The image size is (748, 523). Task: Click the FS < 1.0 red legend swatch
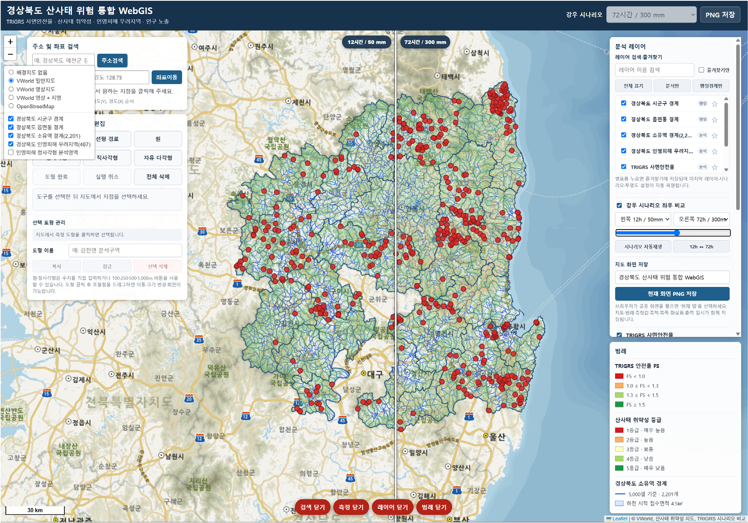pos(619,377)
